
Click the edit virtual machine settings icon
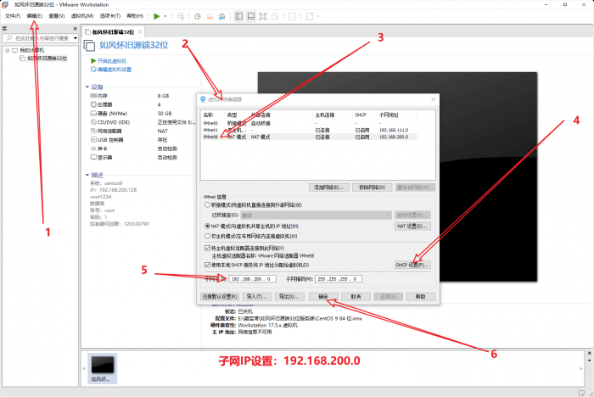pyautogui.click(x=93, y=70)
